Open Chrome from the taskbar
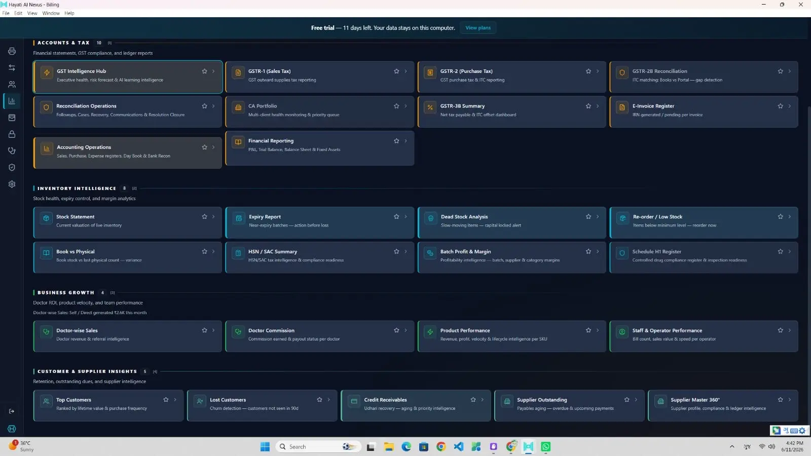This screenshot has width=811, height=456. [x=441, y=447]
